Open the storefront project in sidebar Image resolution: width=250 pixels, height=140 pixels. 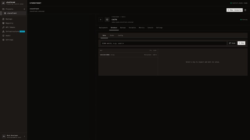tap(14, 13)
